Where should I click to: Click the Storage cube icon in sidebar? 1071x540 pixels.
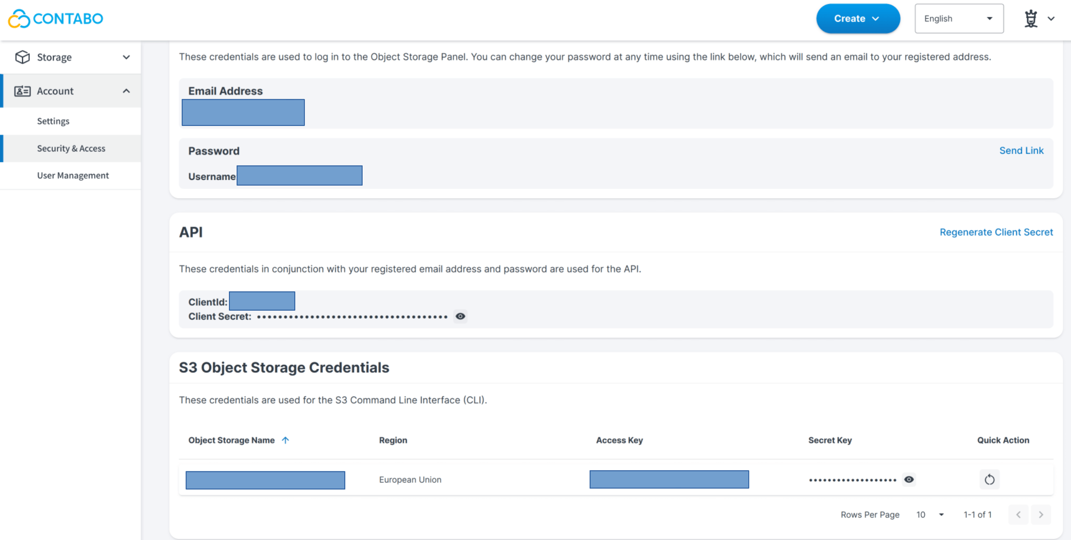[22, 57]
